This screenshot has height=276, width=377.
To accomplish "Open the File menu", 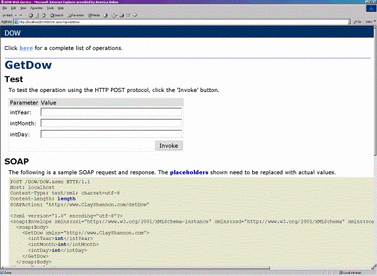I will click(x=5, y=8).
